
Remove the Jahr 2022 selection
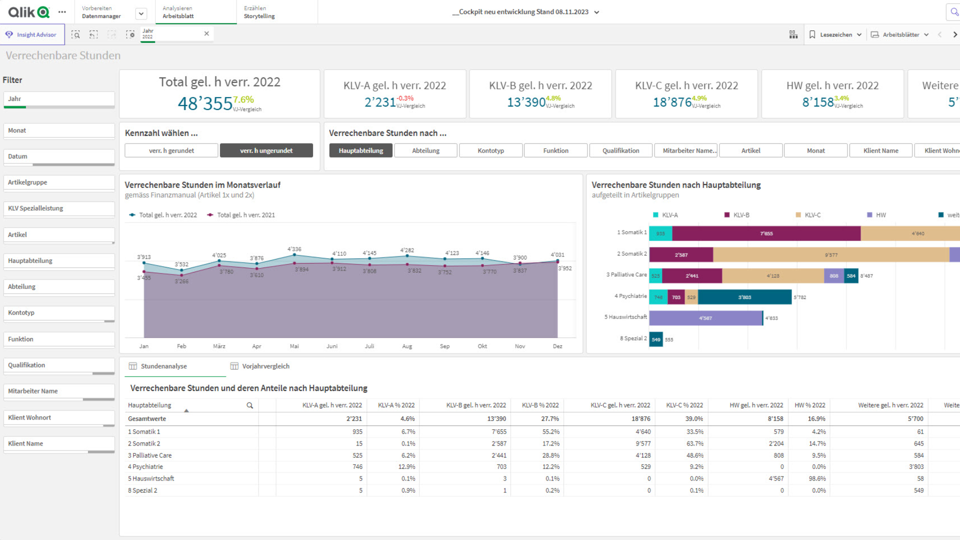[206, 33]
